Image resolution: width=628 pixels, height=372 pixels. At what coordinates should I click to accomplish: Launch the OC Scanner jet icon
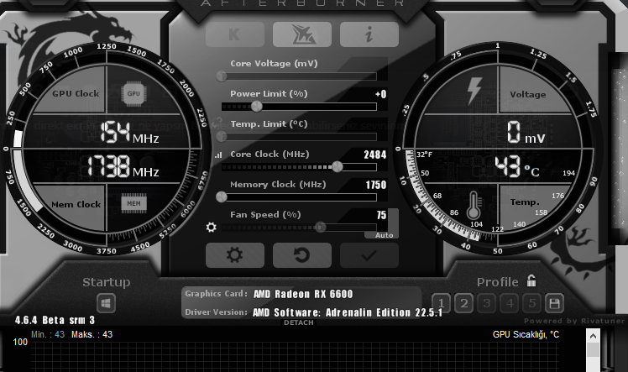[302, 34]
